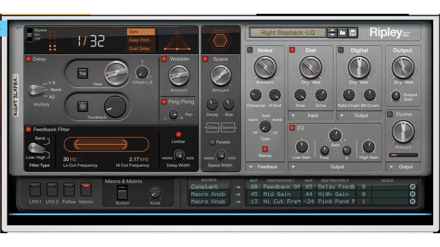The height and width of the screenshot is (247, 440).
Task: Switch to the Sync mode tab
Action: pyautogui.click(x=140, y=32)
